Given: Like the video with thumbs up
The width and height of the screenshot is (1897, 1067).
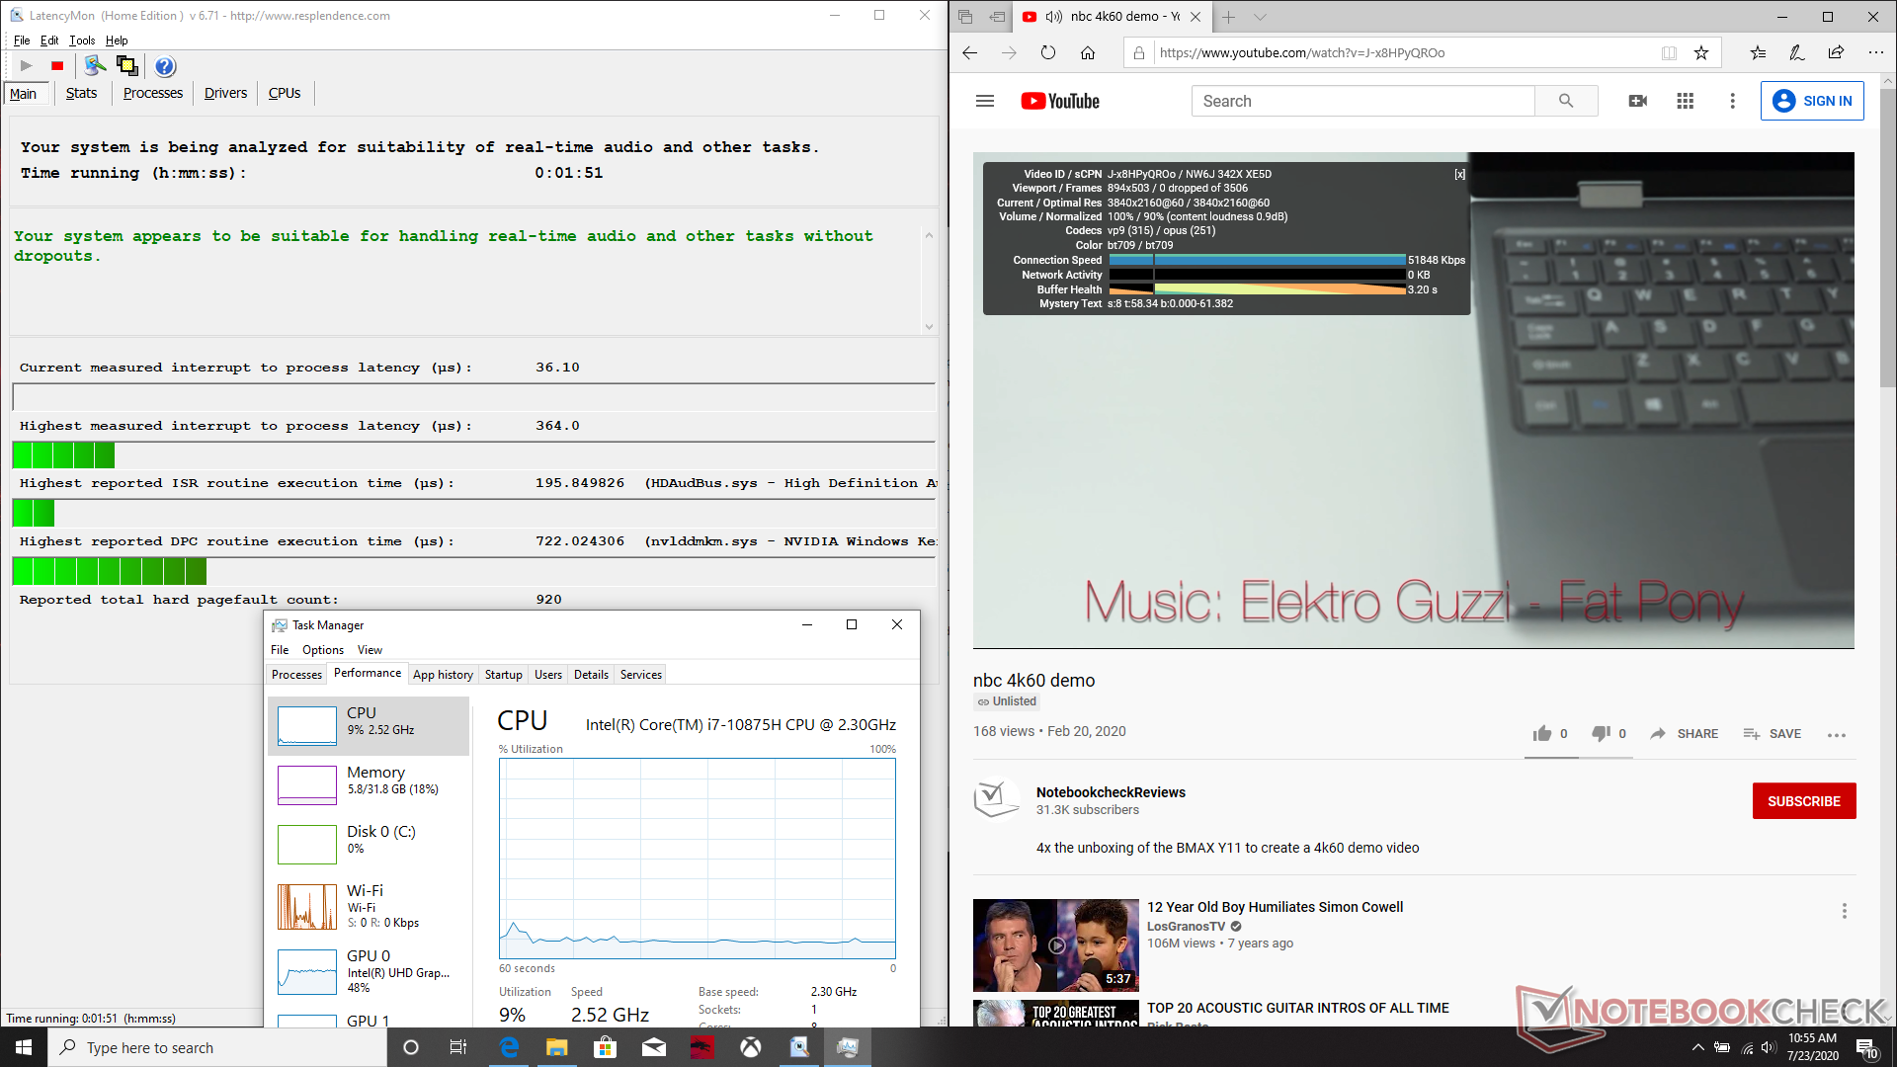Looking at the screenshot, I should (x=1542, y=733).
